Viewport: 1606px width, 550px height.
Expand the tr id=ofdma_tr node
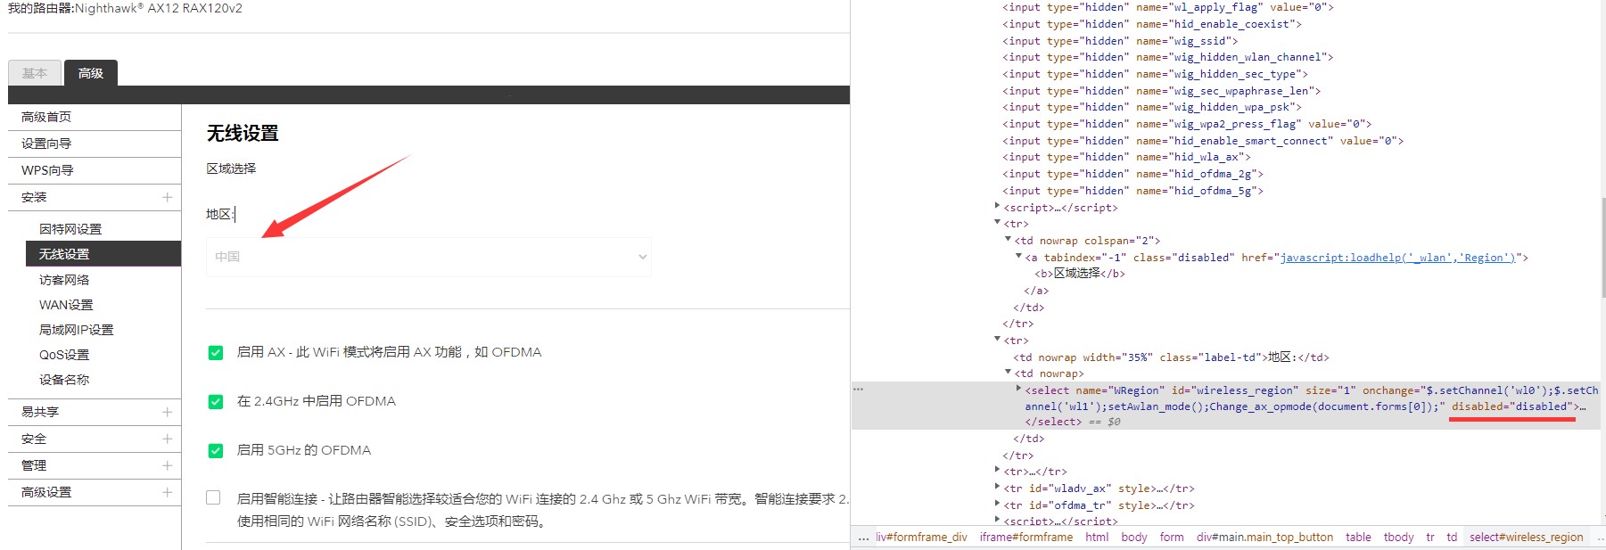(x=998, y=505)
